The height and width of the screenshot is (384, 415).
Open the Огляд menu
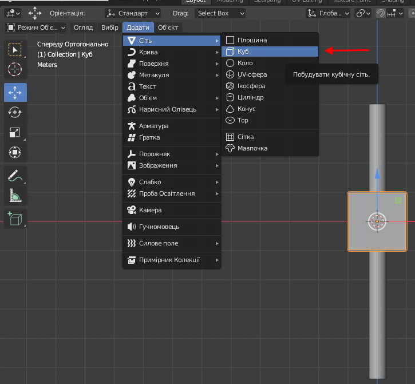83,27
